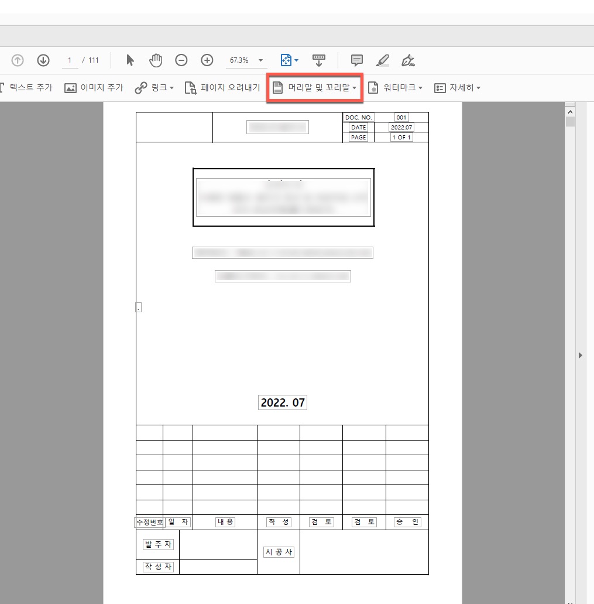Screen dimensions: 594x604
Task: Select the PAGE label box
Action: pyautogui.click(x=358, y=137)
